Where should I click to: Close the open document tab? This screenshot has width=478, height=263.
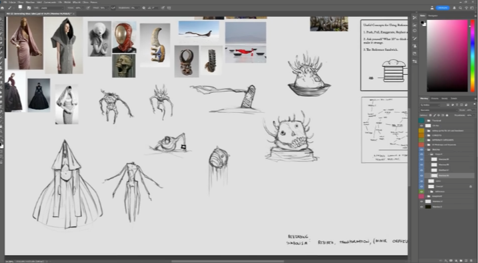pyautogui.click(x=73, y=14)
